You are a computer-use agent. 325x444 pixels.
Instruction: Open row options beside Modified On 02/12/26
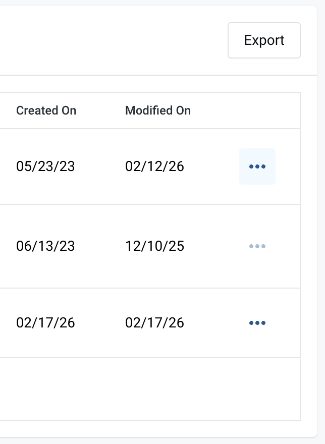click(257, 166)
